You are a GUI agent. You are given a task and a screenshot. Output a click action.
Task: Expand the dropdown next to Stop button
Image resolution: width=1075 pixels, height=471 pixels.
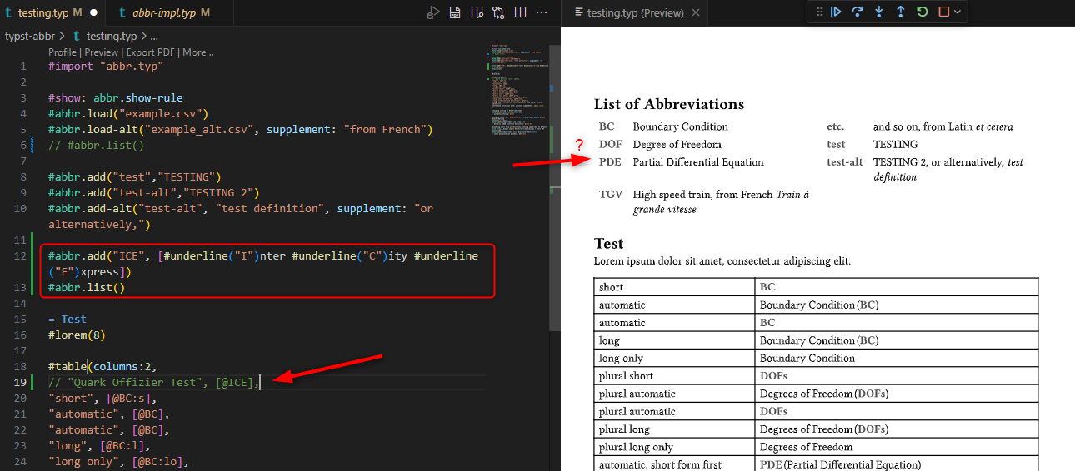click(x=957, y=12)
